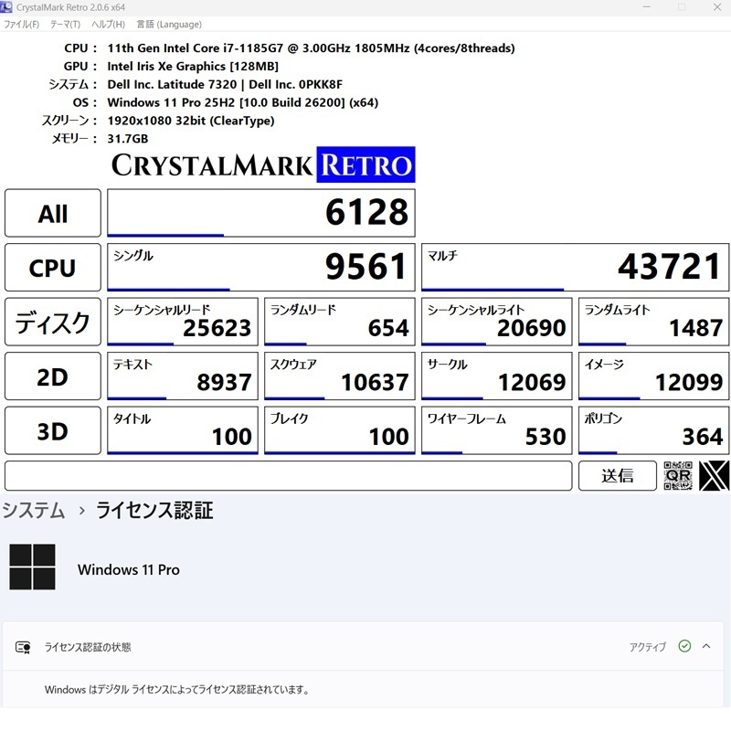This screenshot has width=731, height=731.
Task: Click the CPU info line i7-1185G7
Action: point(311,48)
